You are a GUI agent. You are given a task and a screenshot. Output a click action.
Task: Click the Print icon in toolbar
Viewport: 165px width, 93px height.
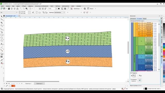click(x=18, y=9)
